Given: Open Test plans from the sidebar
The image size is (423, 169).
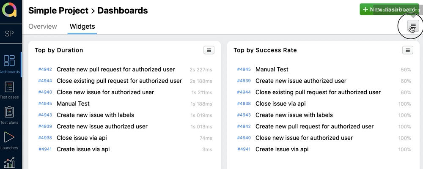Looking at the screenshot, I should [9, 115].
